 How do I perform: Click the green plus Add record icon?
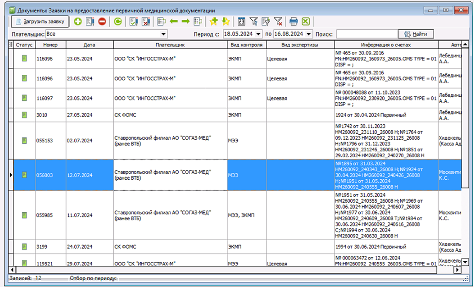pyautogui.click(x=77, y=22)
